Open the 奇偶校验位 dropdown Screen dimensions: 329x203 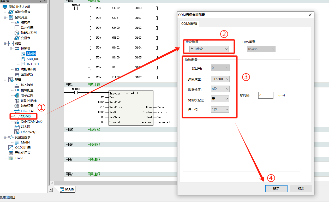pyautogui.click(x=220, y=99)
